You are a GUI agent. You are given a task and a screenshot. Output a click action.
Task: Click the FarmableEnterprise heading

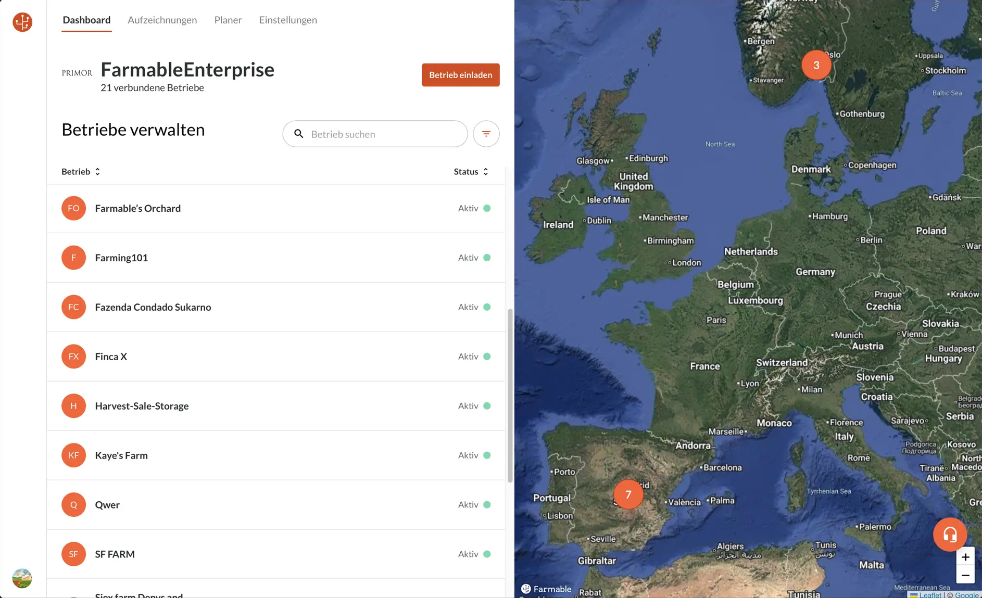[187, 69]
